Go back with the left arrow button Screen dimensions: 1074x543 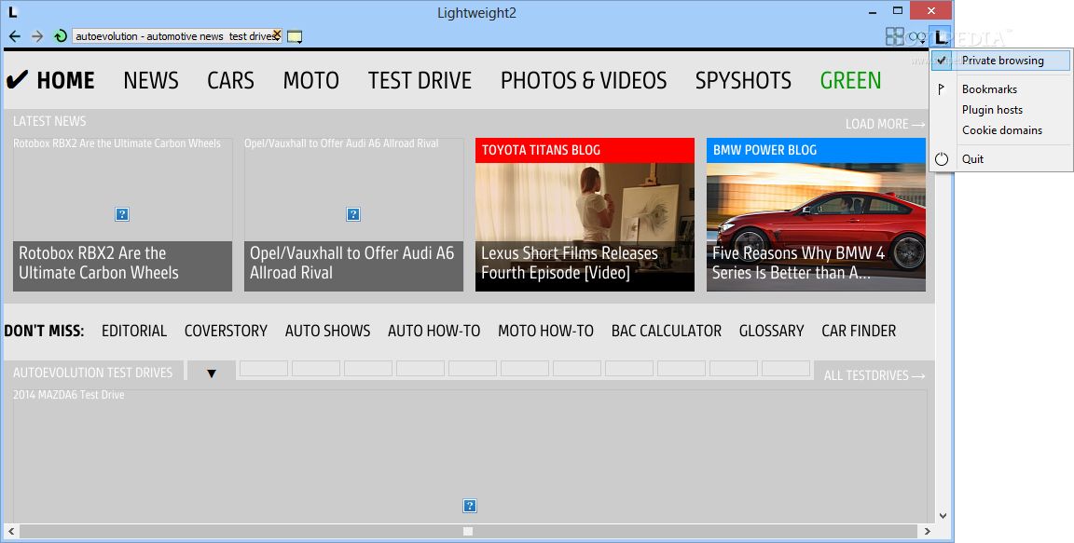[x=15, y=36]
